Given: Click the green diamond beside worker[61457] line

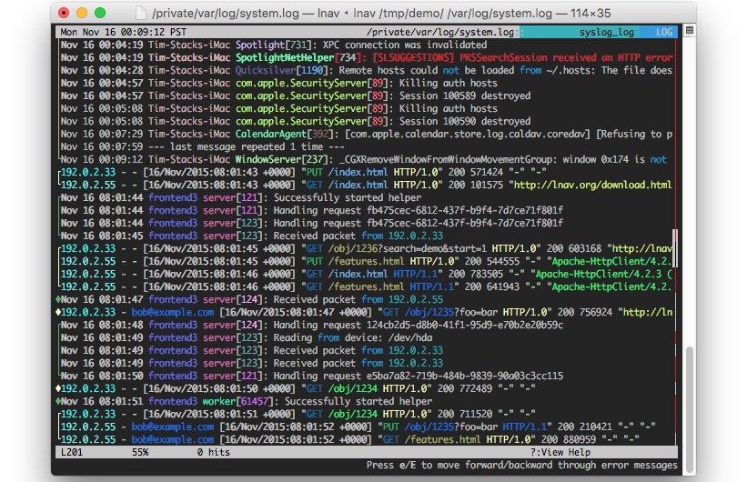Looking at the screenshot, I should pos(58,401).
